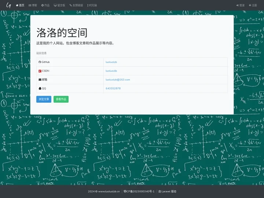Click the red CSDN icon
This screenshot has height=198, width=264.
(x=40, y=71)
